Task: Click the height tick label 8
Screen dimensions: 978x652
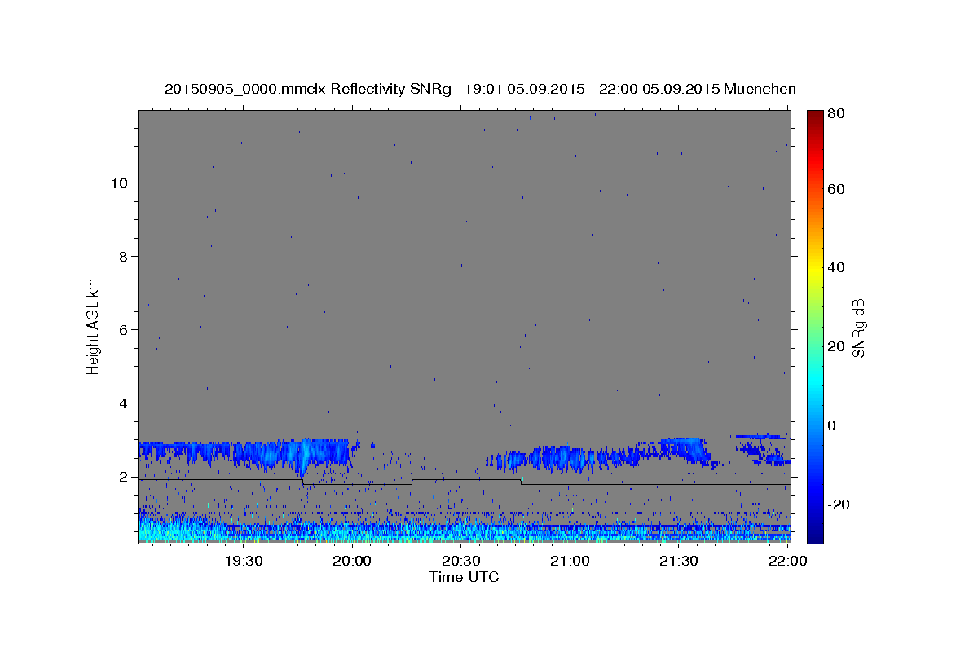Action: coord(124,257)
